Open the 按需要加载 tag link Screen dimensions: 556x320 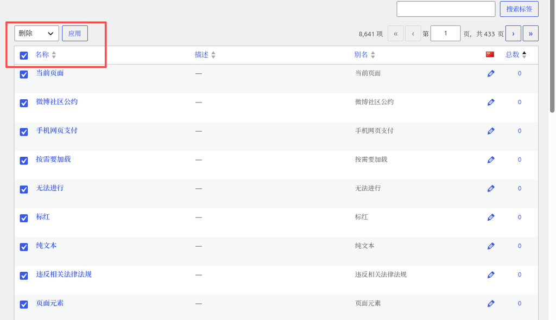click(x=53, y=159)
